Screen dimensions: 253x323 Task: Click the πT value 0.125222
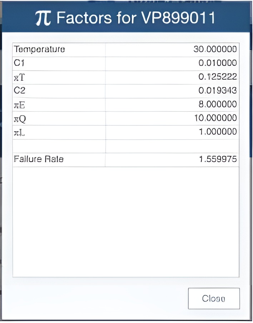pos(218,77)
